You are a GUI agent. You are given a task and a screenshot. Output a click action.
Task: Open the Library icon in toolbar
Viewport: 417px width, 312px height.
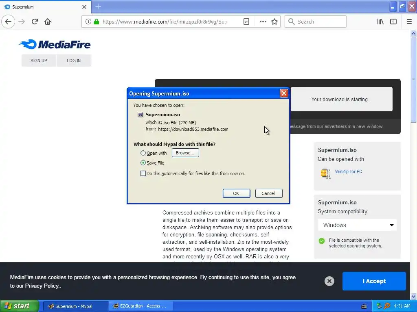pyautogui.click(x=380, y=22)
